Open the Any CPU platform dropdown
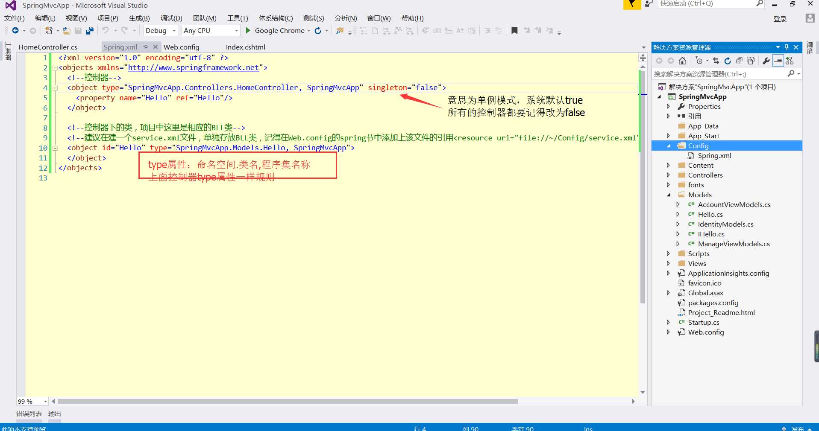This screenshot has height=431, width=819. pyautogui.click(x=211, y=30)
